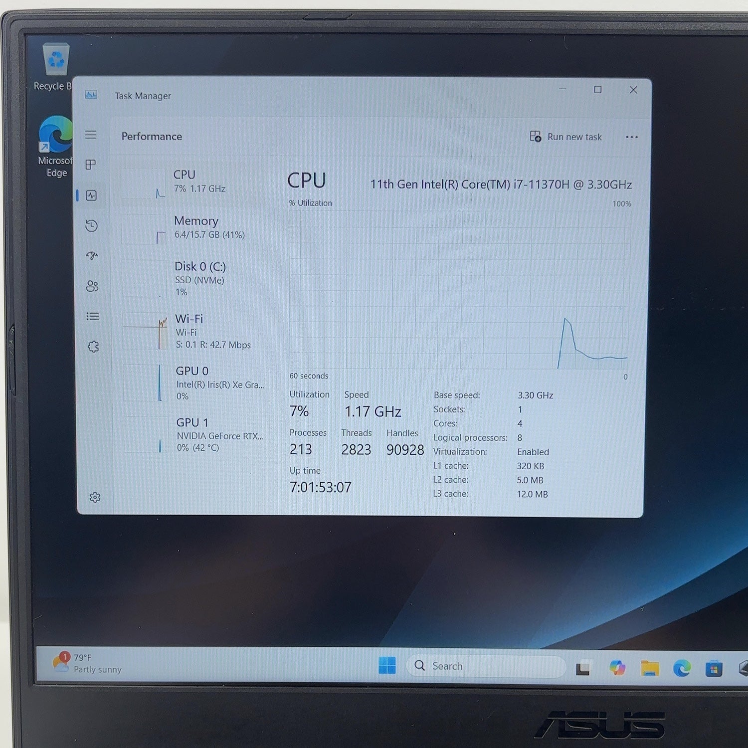This screenshot has width=748, height=748.
Task: Open the Windows Start menu
Action: 387,665
